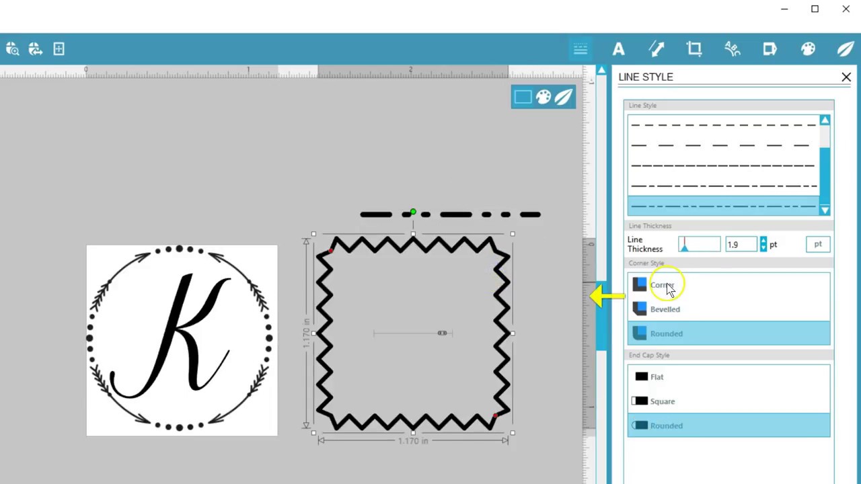
Task: Pick the first short-dash line style
Action: pos(723,124)
